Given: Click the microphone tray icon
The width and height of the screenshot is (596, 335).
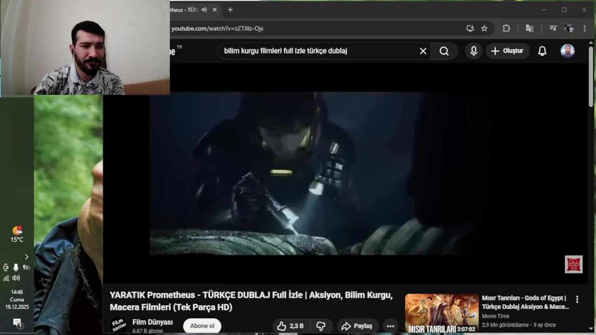Looking at the screenshot, I should [16, 267].
